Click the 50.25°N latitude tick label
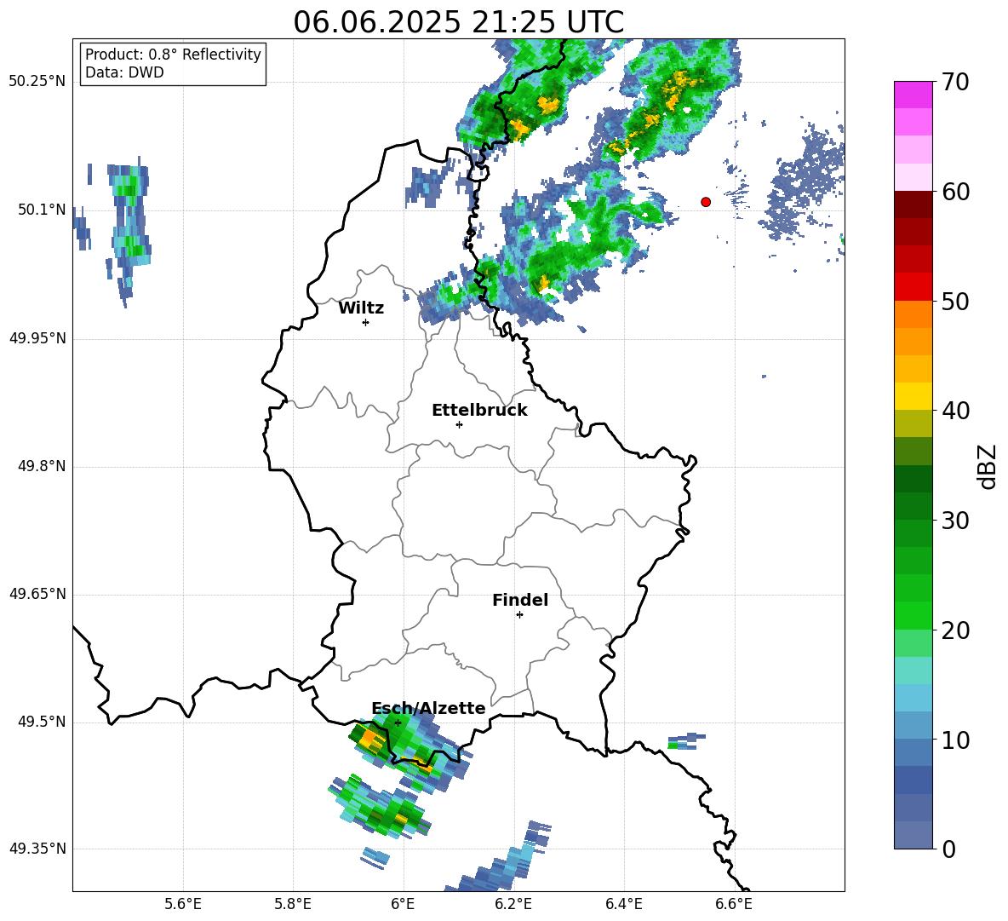The image size is (1008, 921). (x=37, y=82)
